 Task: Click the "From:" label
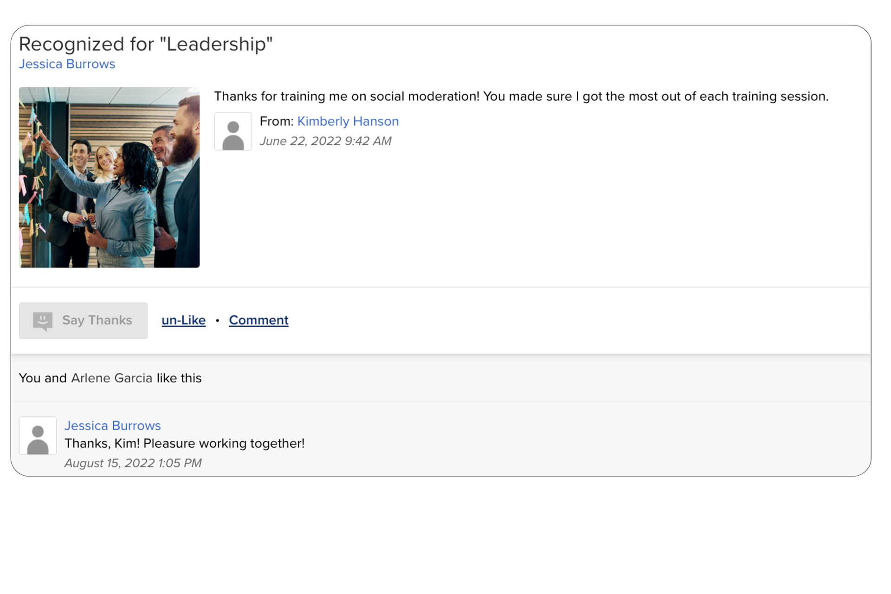277,121
